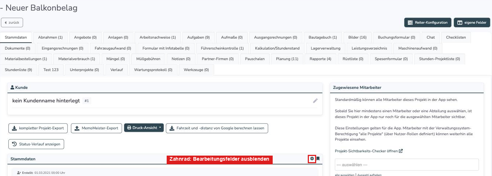Select the Ausgangsrechnungen (0) tab

click(x=276, y=37)
